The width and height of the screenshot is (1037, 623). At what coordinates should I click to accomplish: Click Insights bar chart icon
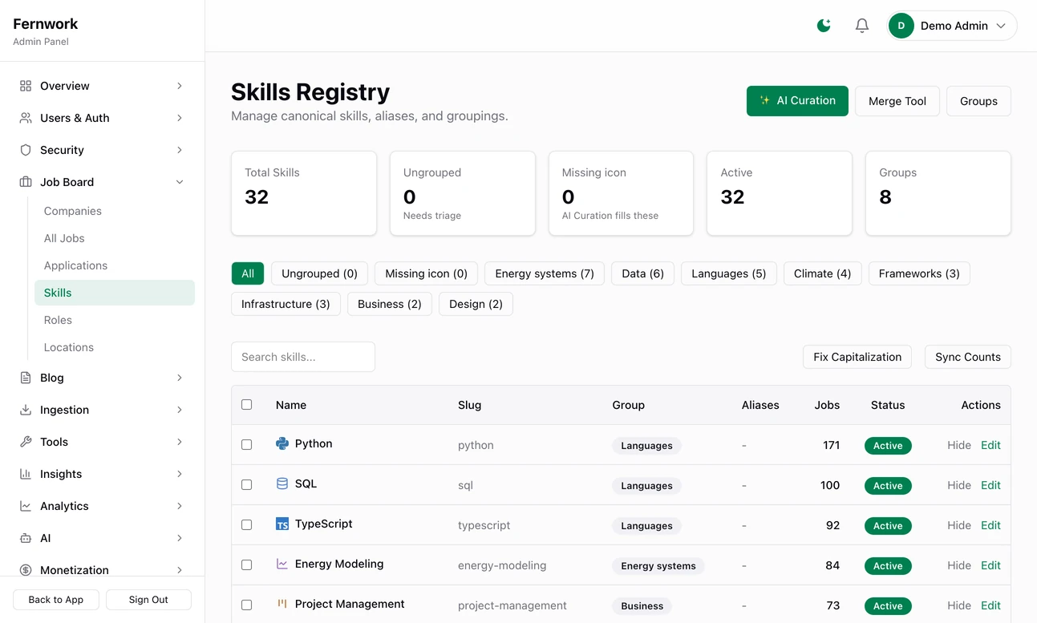[x=26, y=474]
